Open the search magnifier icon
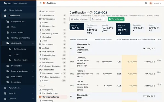This screenshot has height=102, width=164. [x=146, y=3]
